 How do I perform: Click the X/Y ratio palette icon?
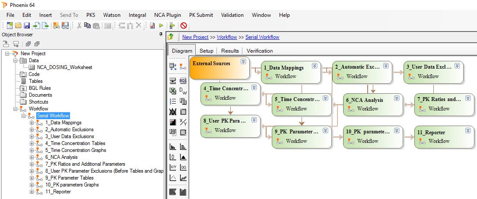tap(183, 122)
